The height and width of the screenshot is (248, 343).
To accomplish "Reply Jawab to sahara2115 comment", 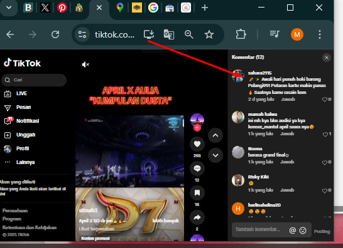I will click(x=288, y=99).
